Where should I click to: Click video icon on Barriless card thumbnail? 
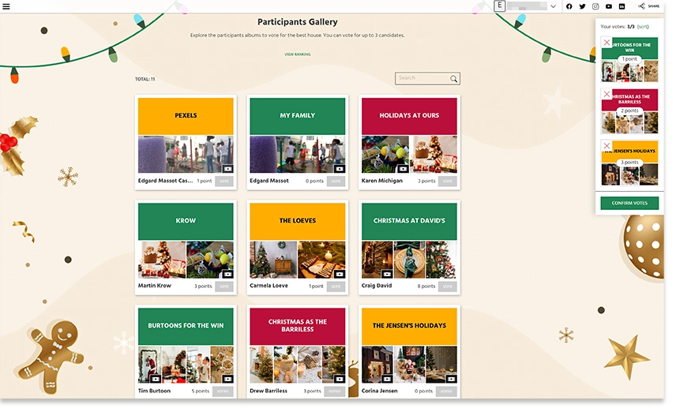340,379
